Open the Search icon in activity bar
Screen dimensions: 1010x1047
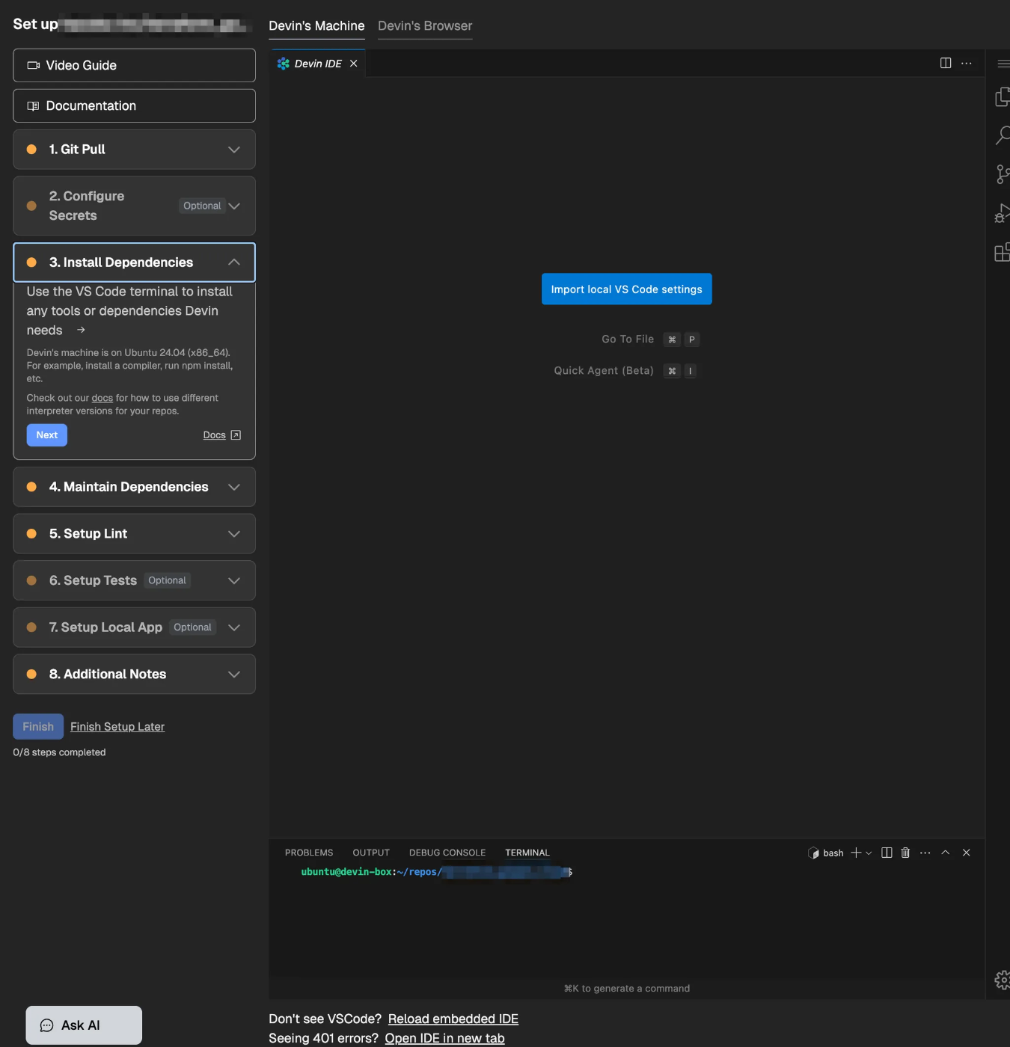(x=1003, y=135)
